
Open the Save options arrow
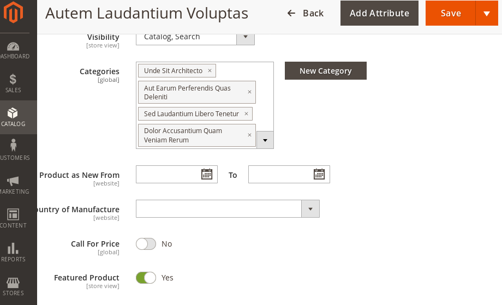487,13
